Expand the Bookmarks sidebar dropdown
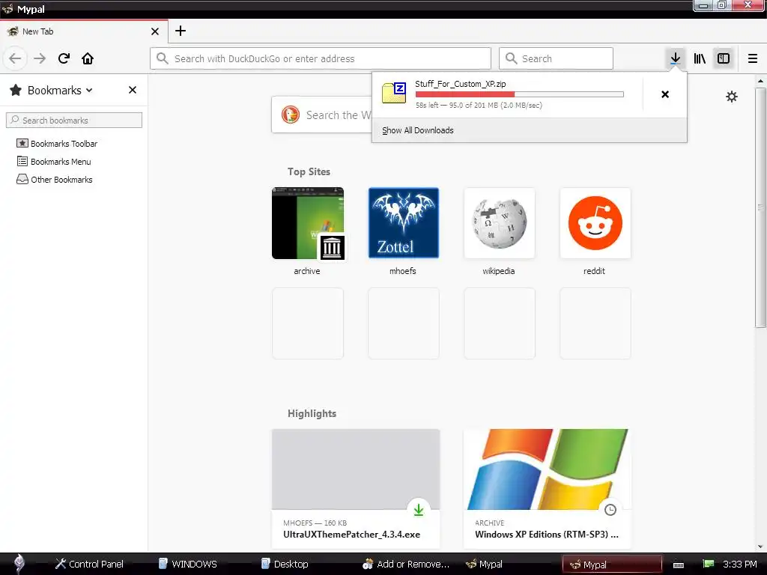The width and height of the screenshot is (767, 575). tap(89, 90)
